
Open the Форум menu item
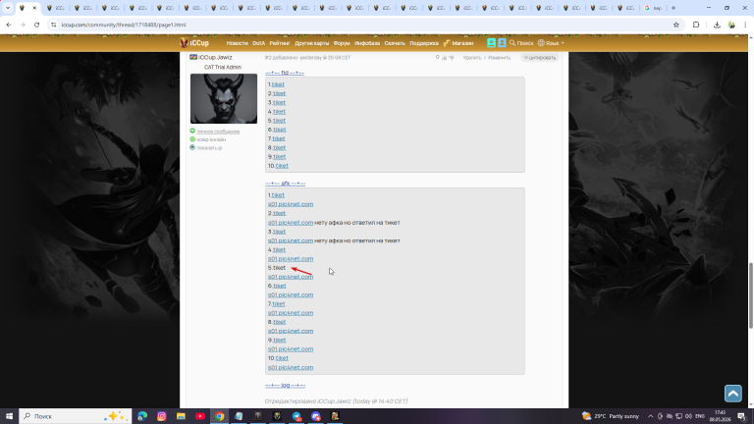coord(342,43)
